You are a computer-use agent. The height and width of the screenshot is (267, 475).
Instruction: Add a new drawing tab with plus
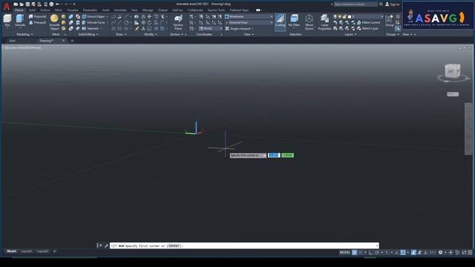point(72,41)
